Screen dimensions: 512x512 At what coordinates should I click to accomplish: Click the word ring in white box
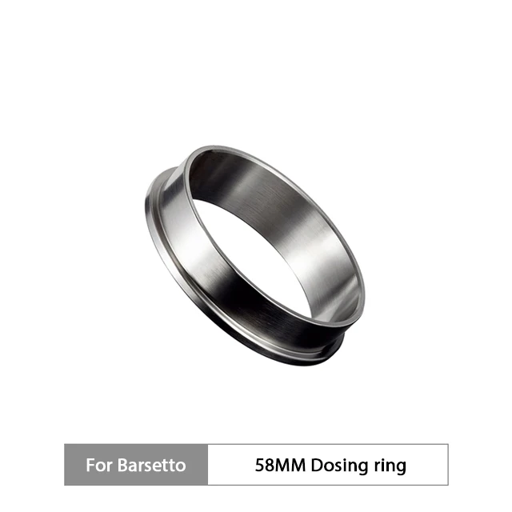[x=390, y=466]
